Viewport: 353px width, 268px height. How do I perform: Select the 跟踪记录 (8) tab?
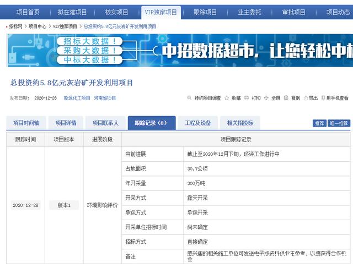pyautogui.click(x=152, y=123)
